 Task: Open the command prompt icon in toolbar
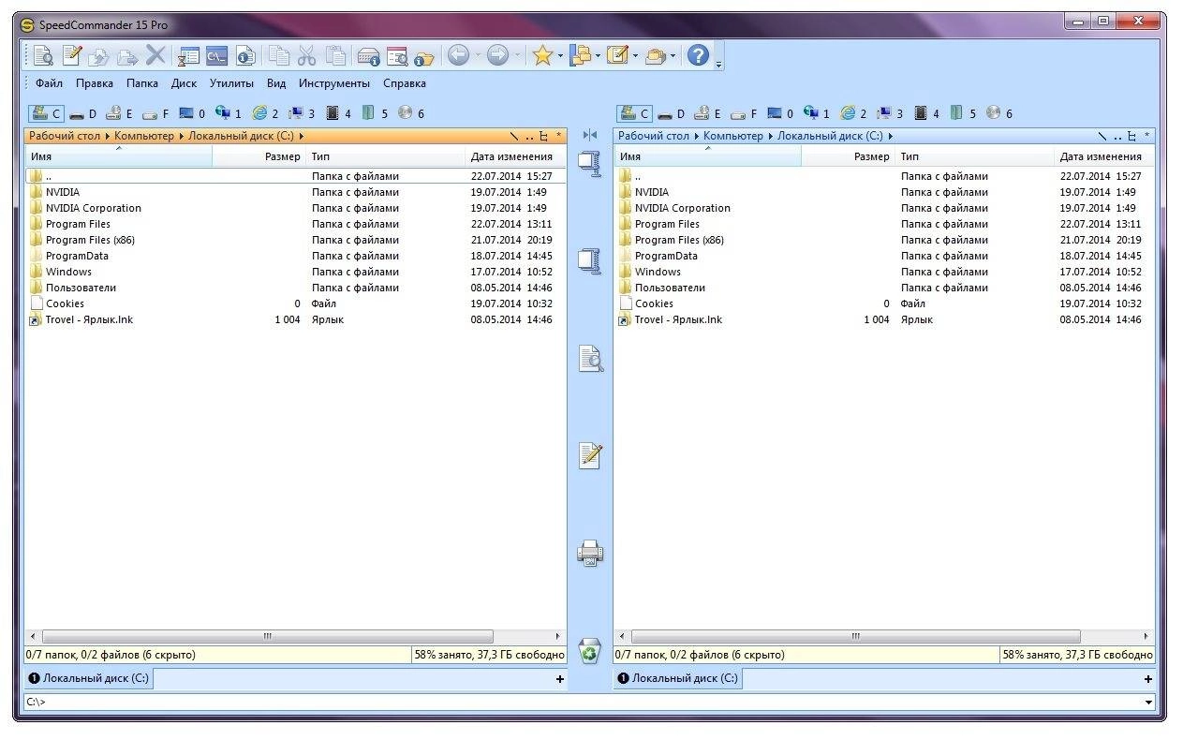[x=216, y=56]
